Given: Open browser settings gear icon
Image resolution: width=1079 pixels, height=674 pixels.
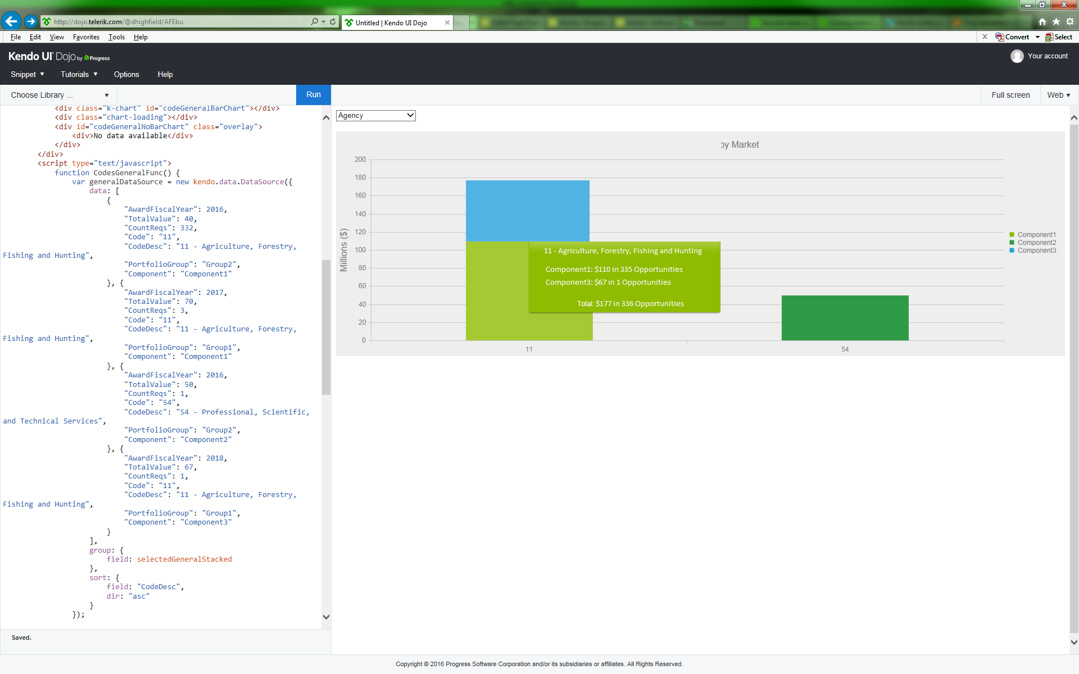Looking at the screenshot, I should pyautogui.click(x=1070, y=21).
